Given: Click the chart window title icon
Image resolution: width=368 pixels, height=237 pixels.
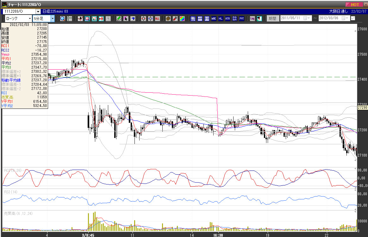Looking at the screenshot, I should 4,4.
